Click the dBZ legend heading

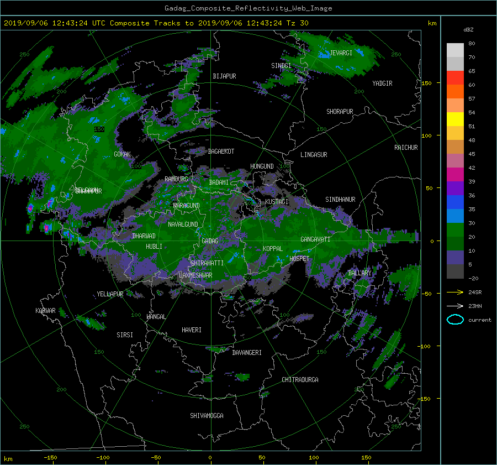click(468, 29)
